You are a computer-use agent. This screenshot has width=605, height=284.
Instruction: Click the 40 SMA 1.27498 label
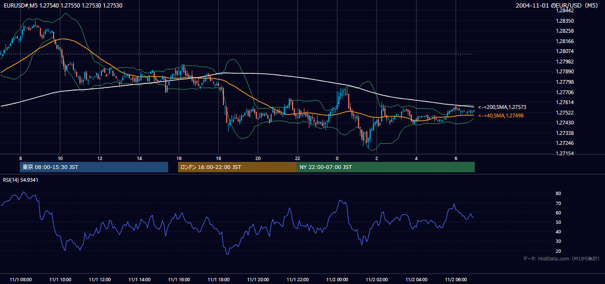pos(501,115)
